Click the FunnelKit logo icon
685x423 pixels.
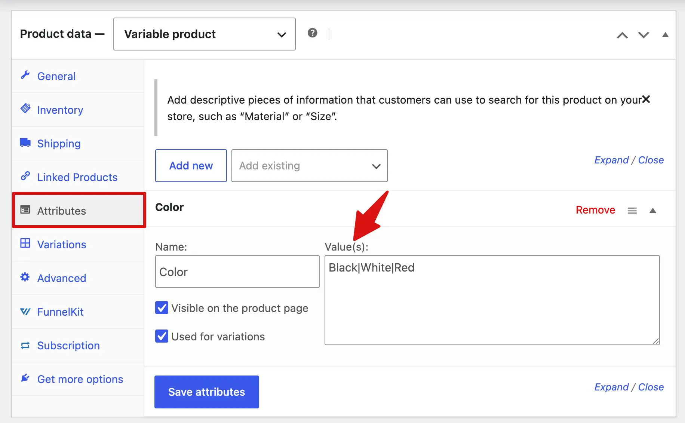pos(25,311)
